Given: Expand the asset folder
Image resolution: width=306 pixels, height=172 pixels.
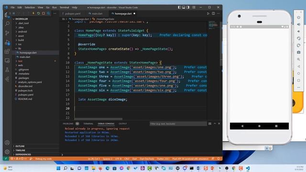Looking at the screenshot, I should 21,36.
